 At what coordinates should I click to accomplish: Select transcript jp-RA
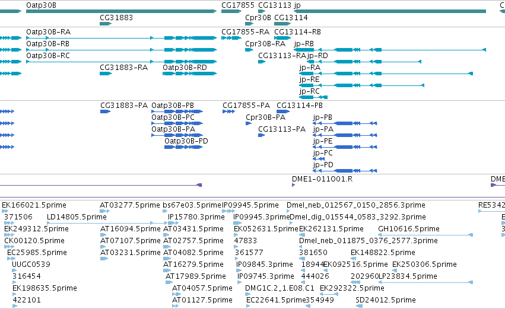(386, 74)
